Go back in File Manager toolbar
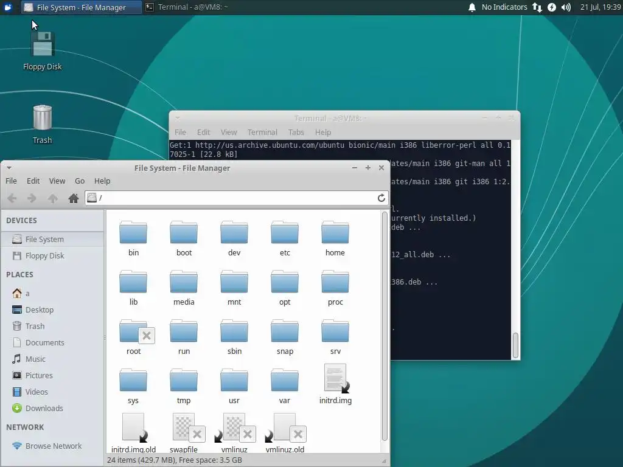623x467 pixels. click(x=12, y=198)
